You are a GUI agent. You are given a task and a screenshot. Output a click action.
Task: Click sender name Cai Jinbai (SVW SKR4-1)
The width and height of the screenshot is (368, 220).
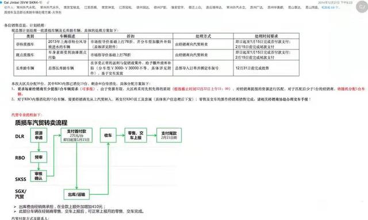[x=23, y=2]
